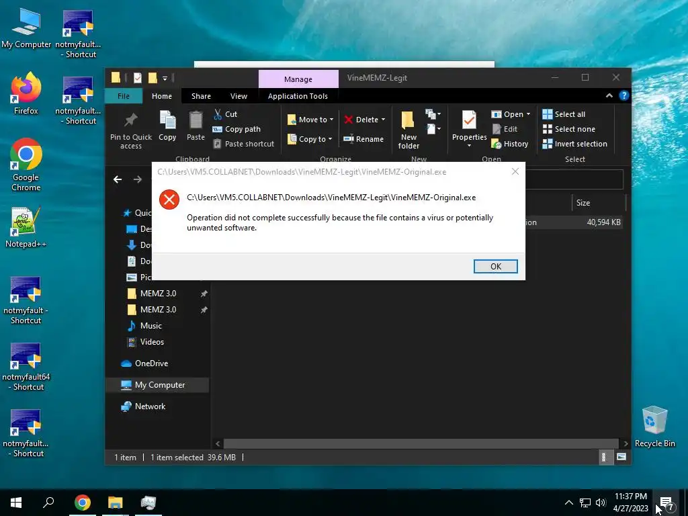
Task: Click the Explorer search box
Action: click(x=574, y=179)
